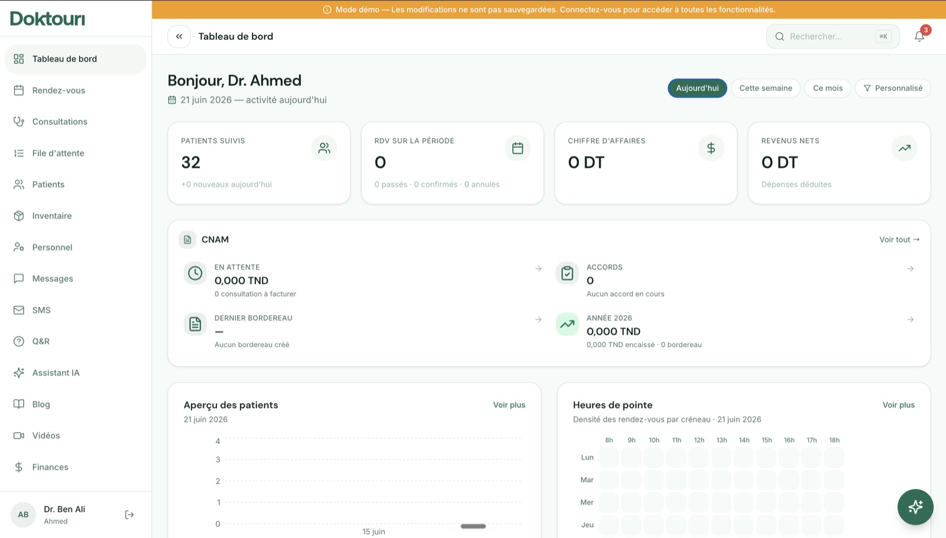Screen dimensions: 946x538
Task: Open floating AI assistant button
Action: (915, 507)
